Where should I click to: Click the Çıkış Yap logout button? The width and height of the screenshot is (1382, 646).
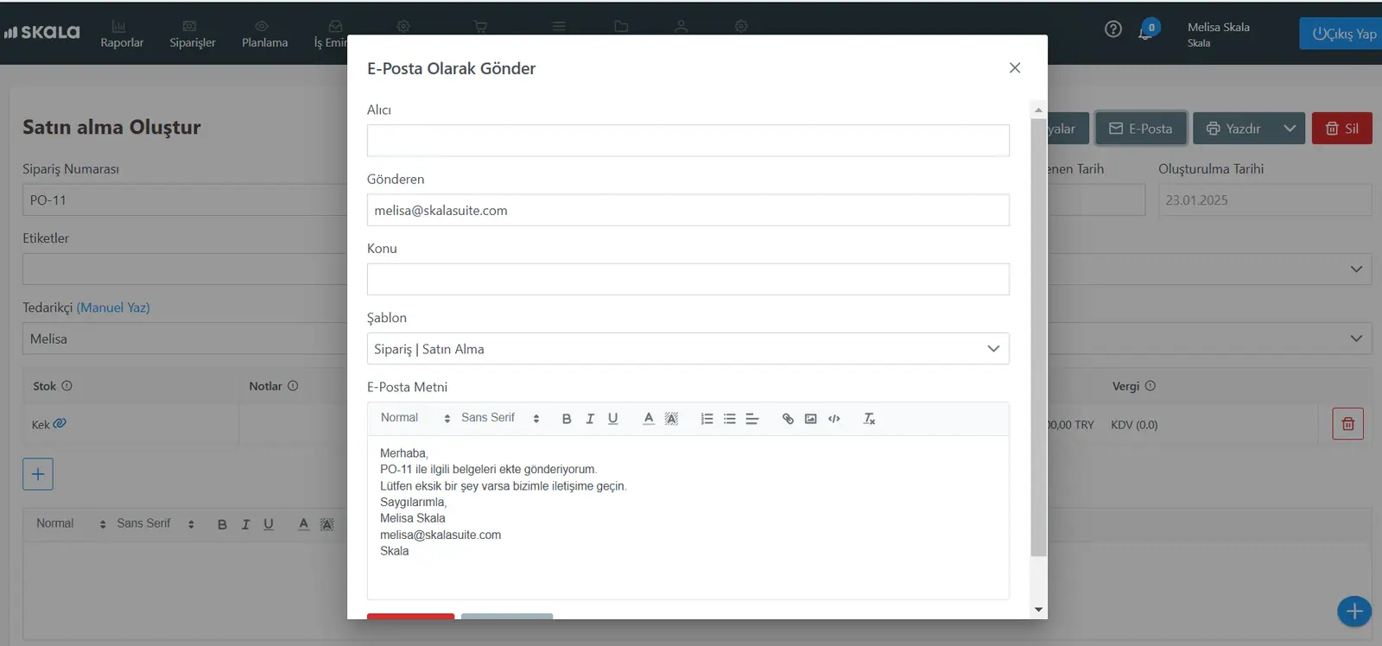pyautogui.click(x=1342, y=34)
